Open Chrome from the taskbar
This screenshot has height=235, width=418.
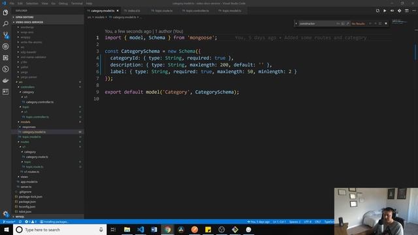click(x=167, y=229)
